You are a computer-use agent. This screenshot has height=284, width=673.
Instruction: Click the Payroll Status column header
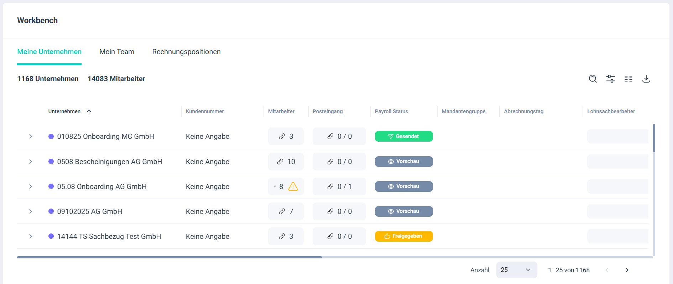(391, 111)
